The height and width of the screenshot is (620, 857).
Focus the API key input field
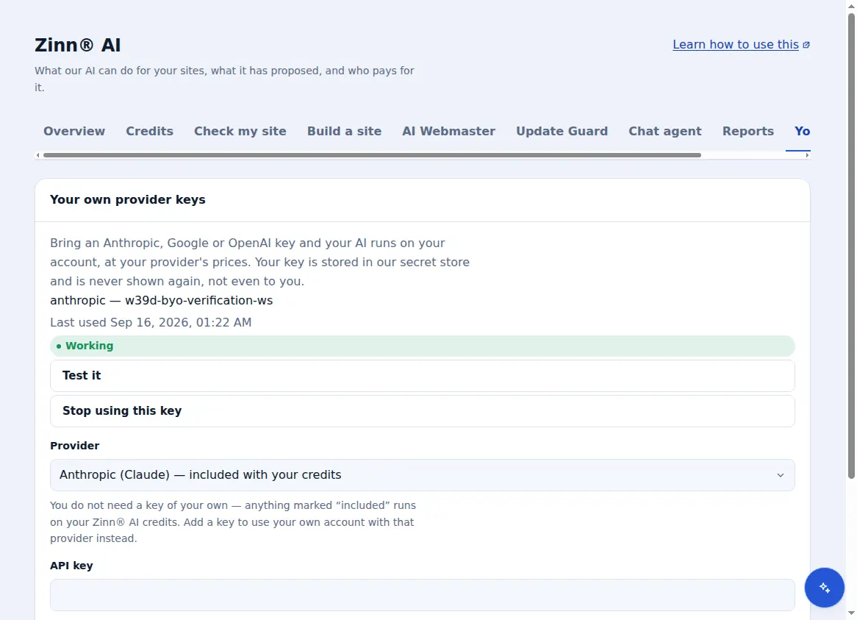coord(422,595)
